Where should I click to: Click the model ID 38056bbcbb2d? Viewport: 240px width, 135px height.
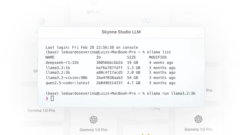coord(110,63)
